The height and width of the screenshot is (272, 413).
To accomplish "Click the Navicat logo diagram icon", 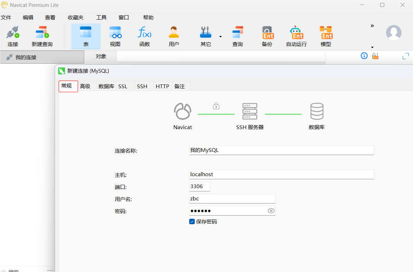I will 183,111.
